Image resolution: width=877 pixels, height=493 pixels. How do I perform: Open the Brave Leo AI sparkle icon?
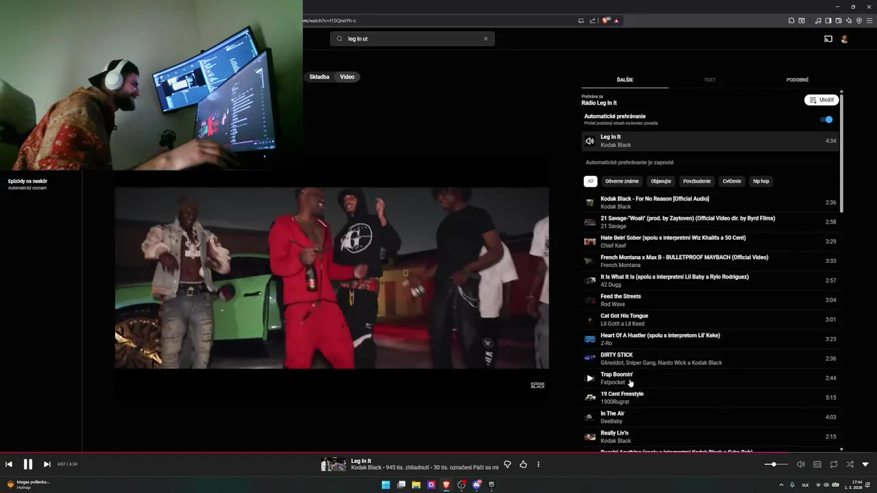click(849, 21)
